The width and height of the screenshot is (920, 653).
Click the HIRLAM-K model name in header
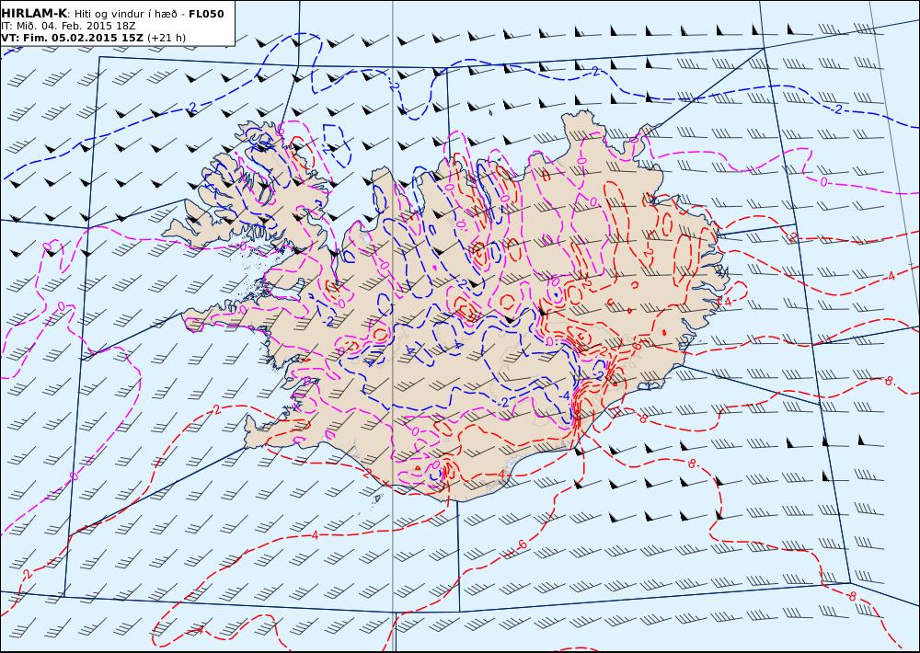[x=34, y=14]
